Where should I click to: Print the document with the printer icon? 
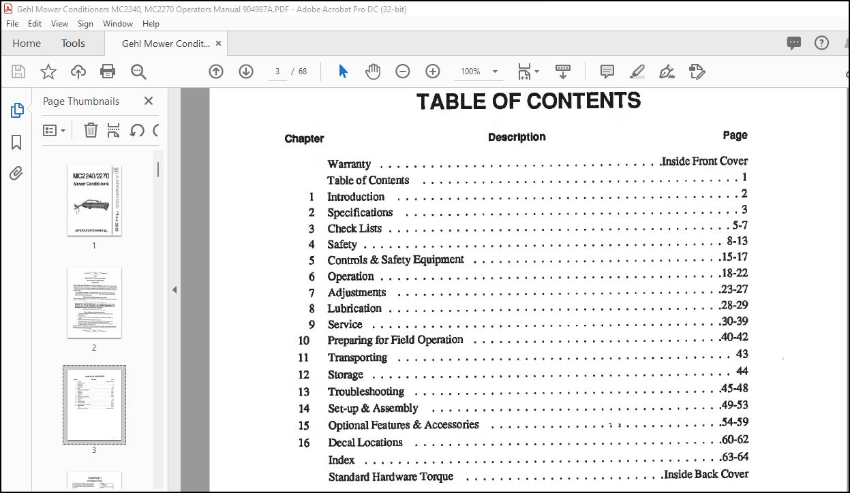(108, 71)
